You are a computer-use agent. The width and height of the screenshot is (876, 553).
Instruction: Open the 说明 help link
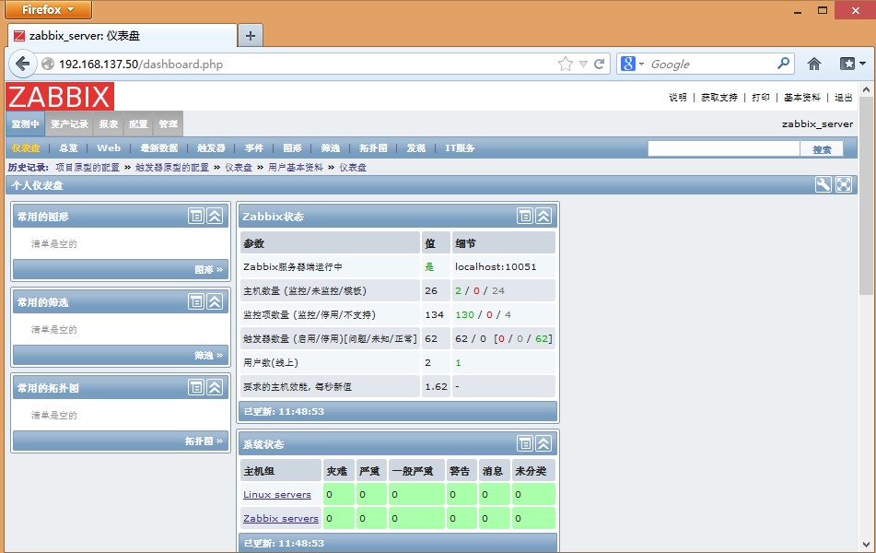coord(678,98)
